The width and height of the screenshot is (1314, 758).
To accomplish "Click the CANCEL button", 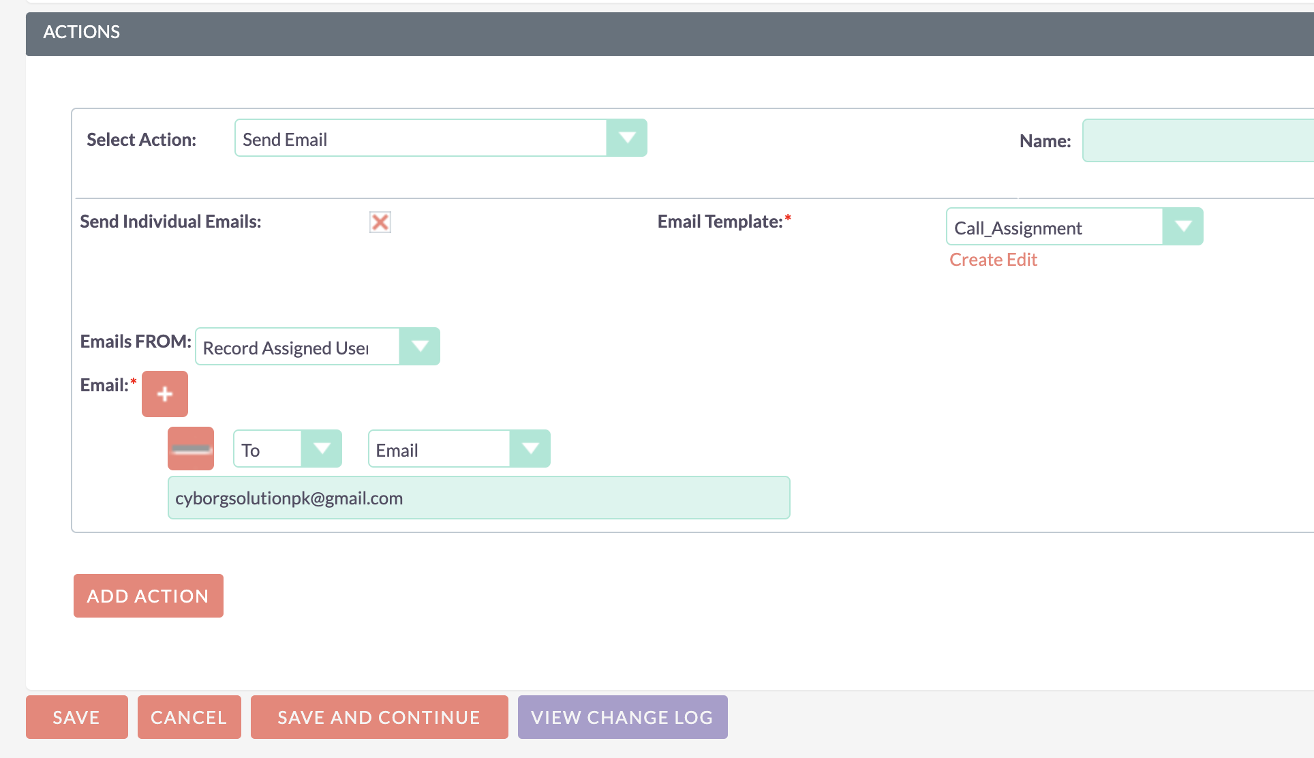I will (189, 717).
